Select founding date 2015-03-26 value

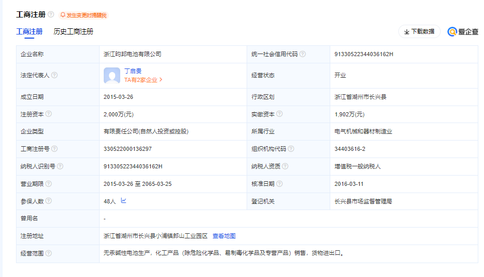[118, 97]
